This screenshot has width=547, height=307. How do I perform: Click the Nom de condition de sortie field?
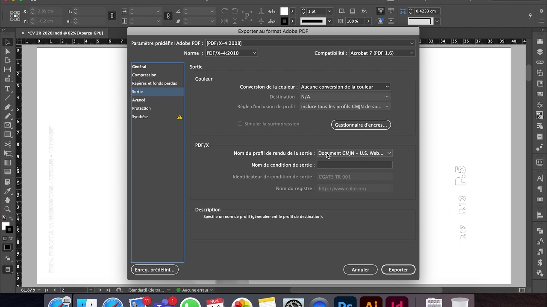(x=355, y=165)
